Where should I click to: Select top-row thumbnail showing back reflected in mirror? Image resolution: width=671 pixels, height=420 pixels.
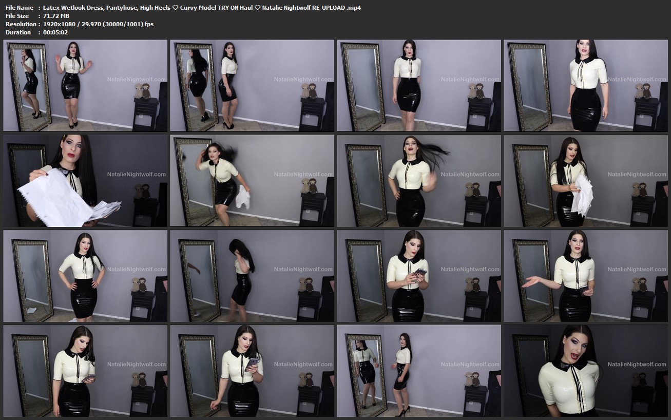point(252,86)
